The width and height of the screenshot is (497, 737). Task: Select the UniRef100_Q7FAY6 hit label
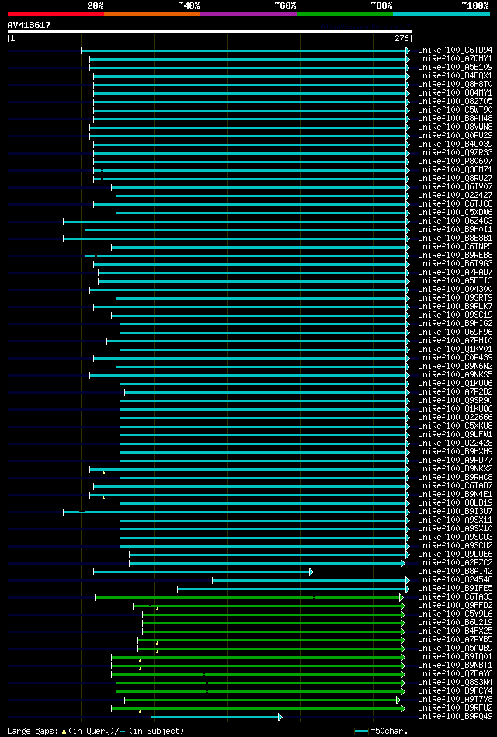pos(455,673)
